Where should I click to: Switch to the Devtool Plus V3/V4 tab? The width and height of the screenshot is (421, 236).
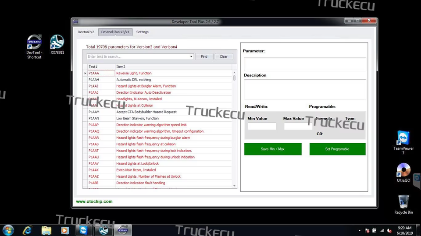[115, 32]
